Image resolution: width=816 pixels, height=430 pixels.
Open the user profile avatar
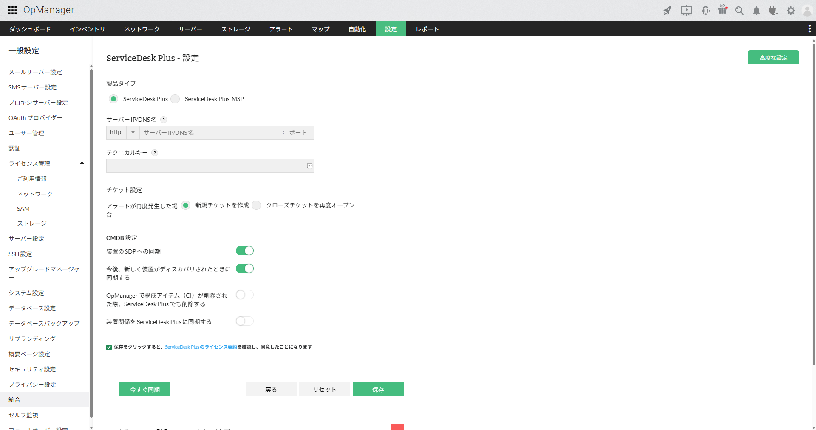coord(807,11)
